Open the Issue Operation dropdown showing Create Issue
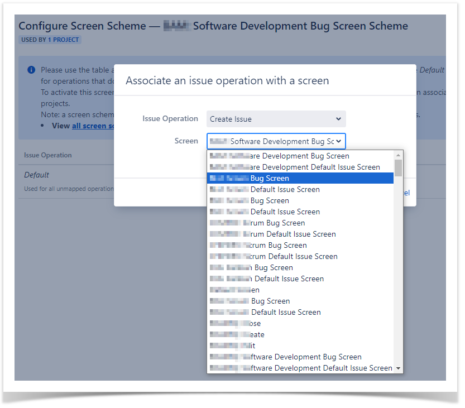 [276, 119]
